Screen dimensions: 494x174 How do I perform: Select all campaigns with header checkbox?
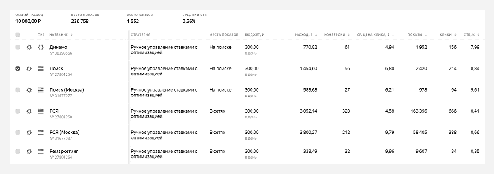click(18, 35)
